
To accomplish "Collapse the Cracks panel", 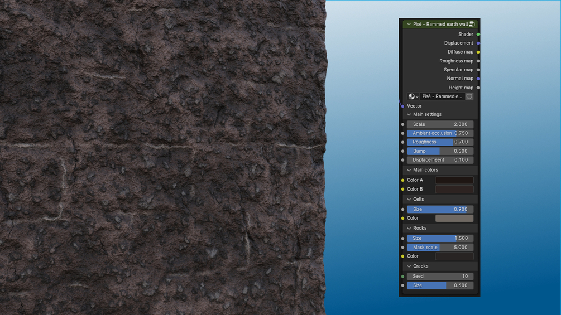I will coord(409,266).
